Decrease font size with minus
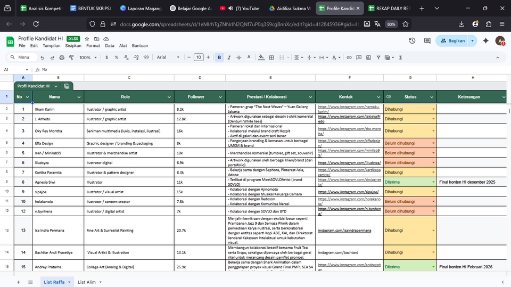The height and width of the screenshot is (287, 511). pos(188,58)
